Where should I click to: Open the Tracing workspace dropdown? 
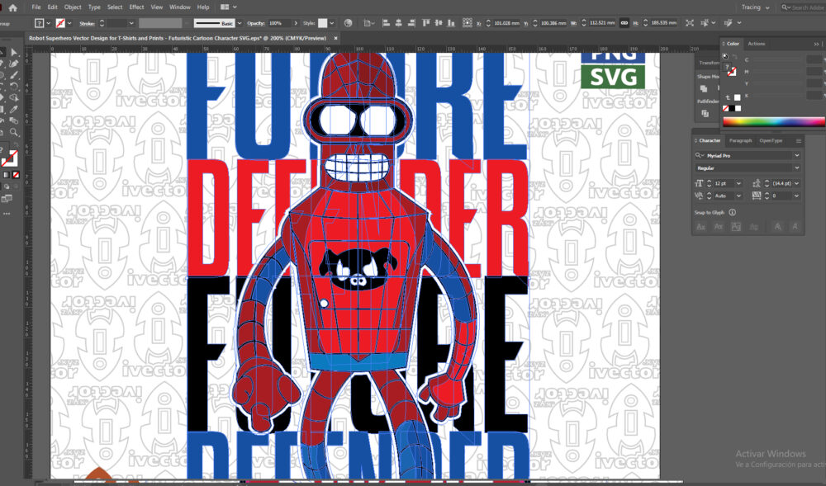coord(756,7)
